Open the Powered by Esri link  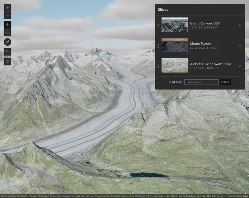pos(245,196)
